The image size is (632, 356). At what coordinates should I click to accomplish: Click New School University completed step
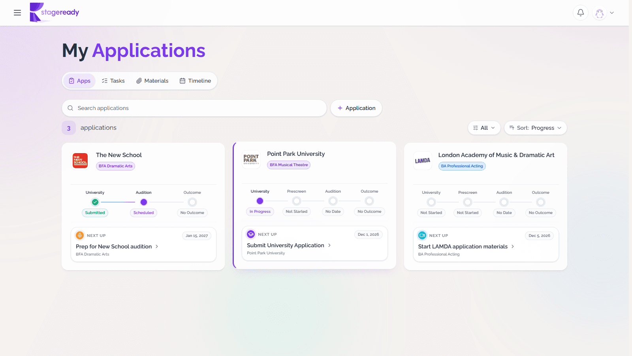[x=95, y=202]
